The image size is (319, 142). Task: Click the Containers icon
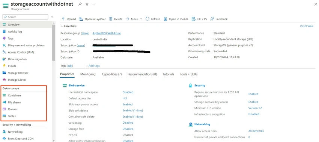(x=4, y=95)
